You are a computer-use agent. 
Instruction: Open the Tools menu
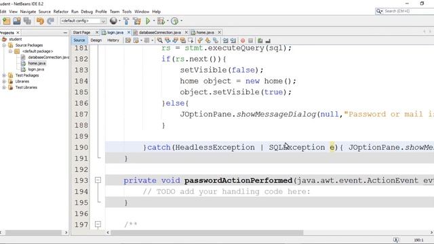pos(127,12)
